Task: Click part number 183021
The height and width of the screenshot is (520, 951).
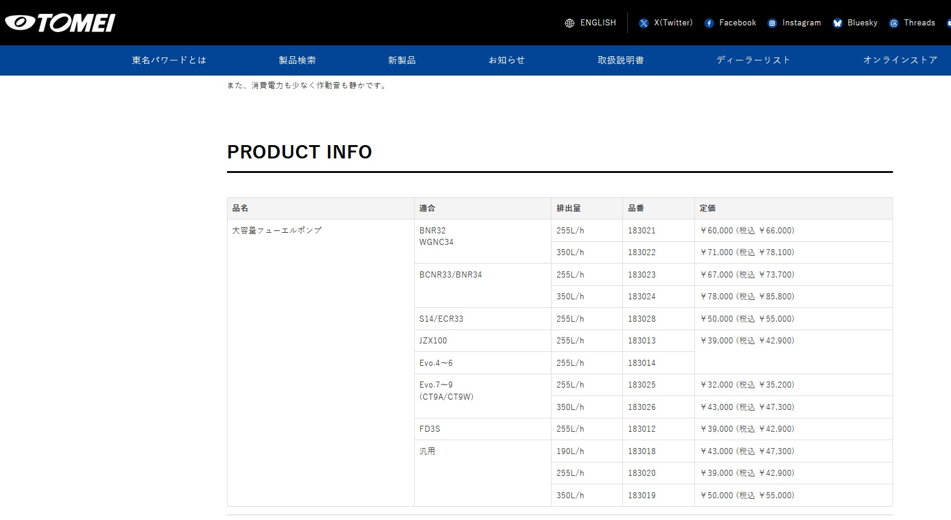Action: point(642,230)
